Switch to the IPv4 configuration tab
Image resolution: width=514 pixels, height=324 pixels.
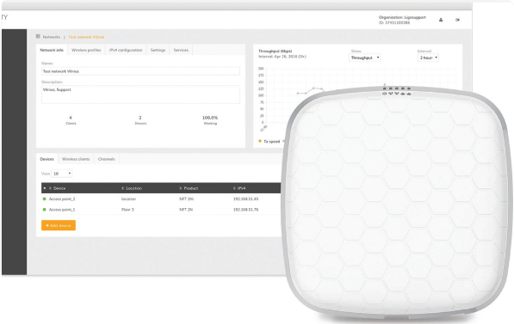(126, 50)
